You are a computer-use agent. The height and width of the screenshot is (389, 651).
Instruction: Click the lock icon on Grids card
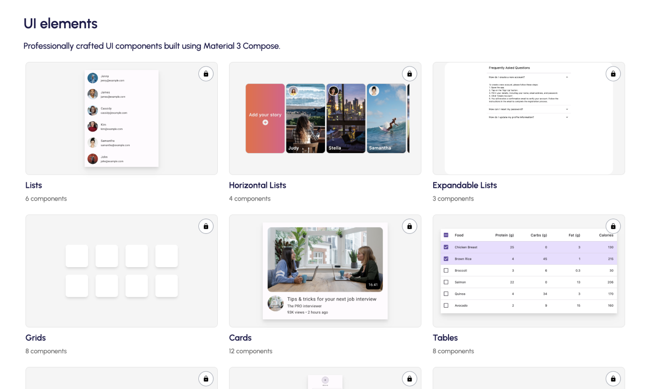pos(206,226)
